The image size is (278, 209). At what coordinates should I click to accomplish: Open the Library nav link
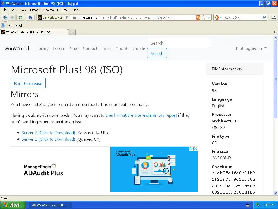point(42,48)
